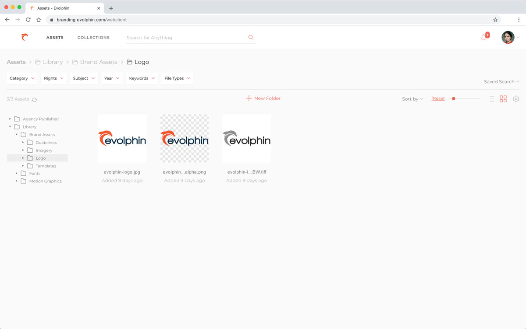Click the evolphin...alpha.png file name
This screenshot has width=526, height=329.
(185, 172)
